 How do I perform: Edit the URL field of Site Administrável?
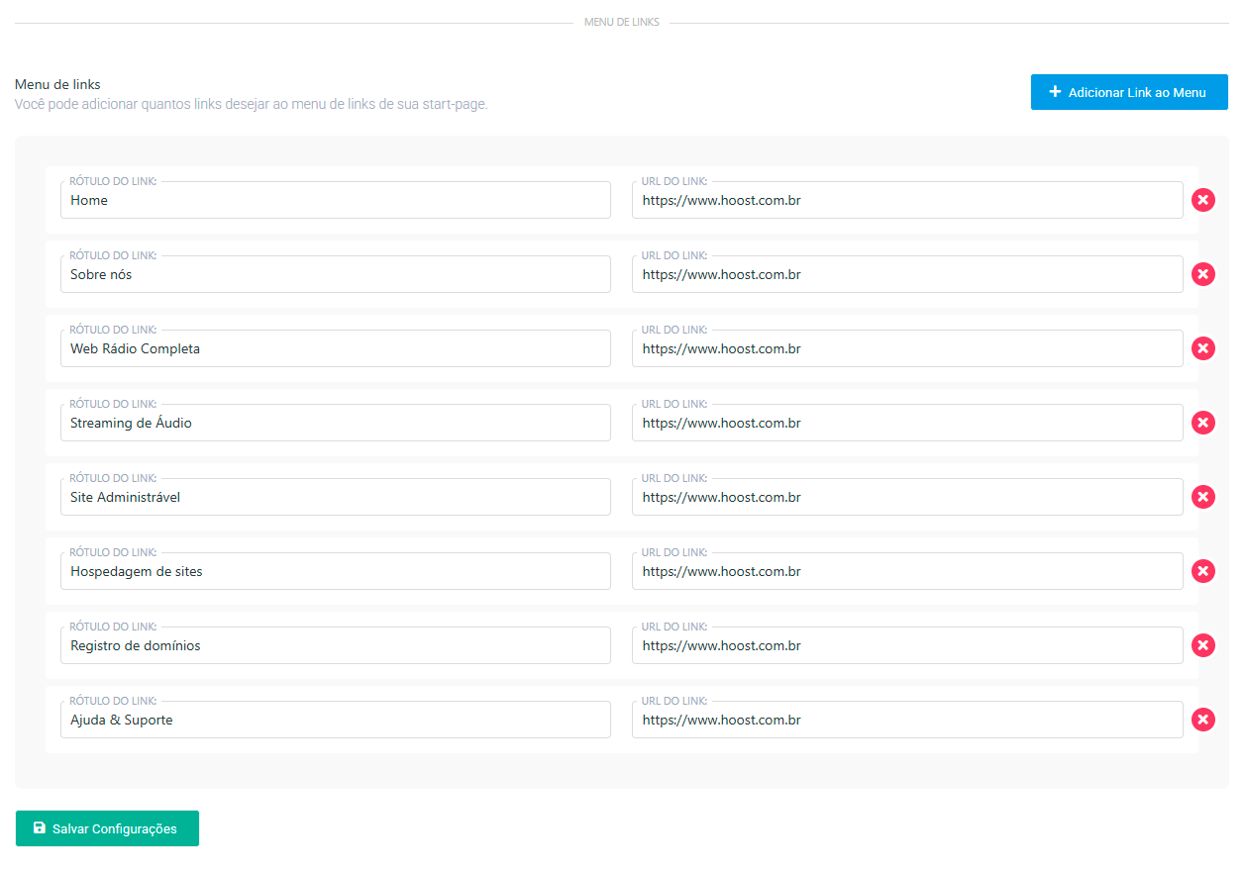(x=906, y=497)
